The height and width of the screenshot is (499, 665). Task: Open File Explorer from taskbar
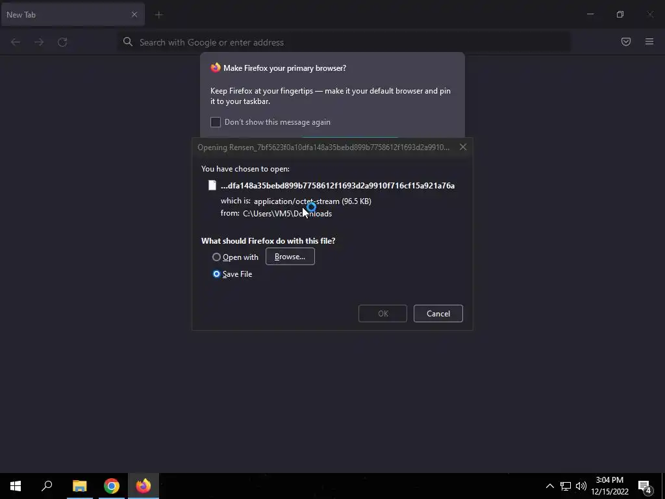tap(79, 486)
